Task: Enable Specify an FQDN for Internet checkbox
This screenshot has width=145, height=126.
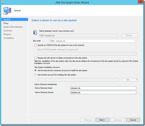Action: [x=35, y=45]
